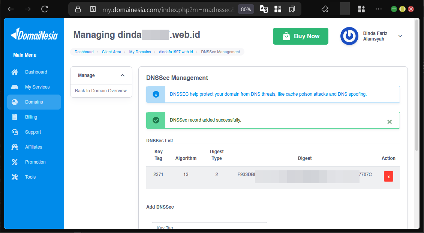
Task: Click the Tools wrench icon
Action: pyautogui.click(x=15, y=177)
